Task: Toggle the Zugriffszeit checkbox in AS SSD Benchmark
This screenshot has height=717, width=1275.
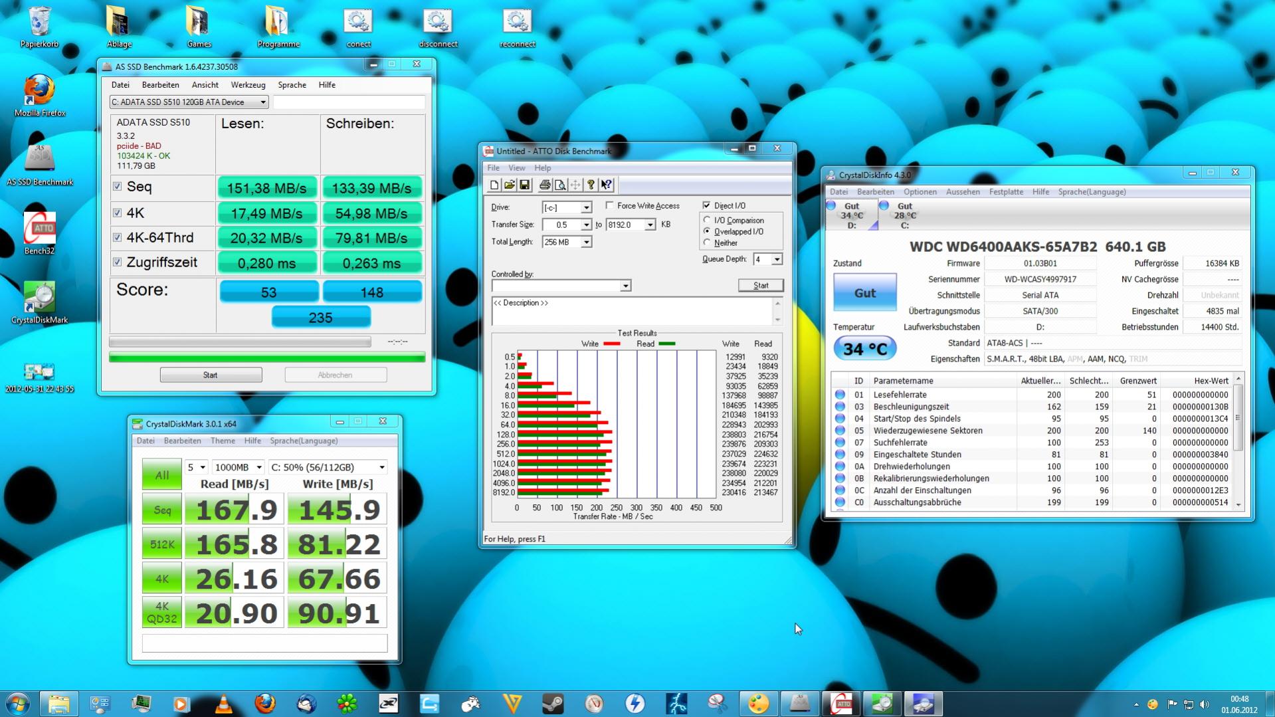Action: [x=118, y=262]
